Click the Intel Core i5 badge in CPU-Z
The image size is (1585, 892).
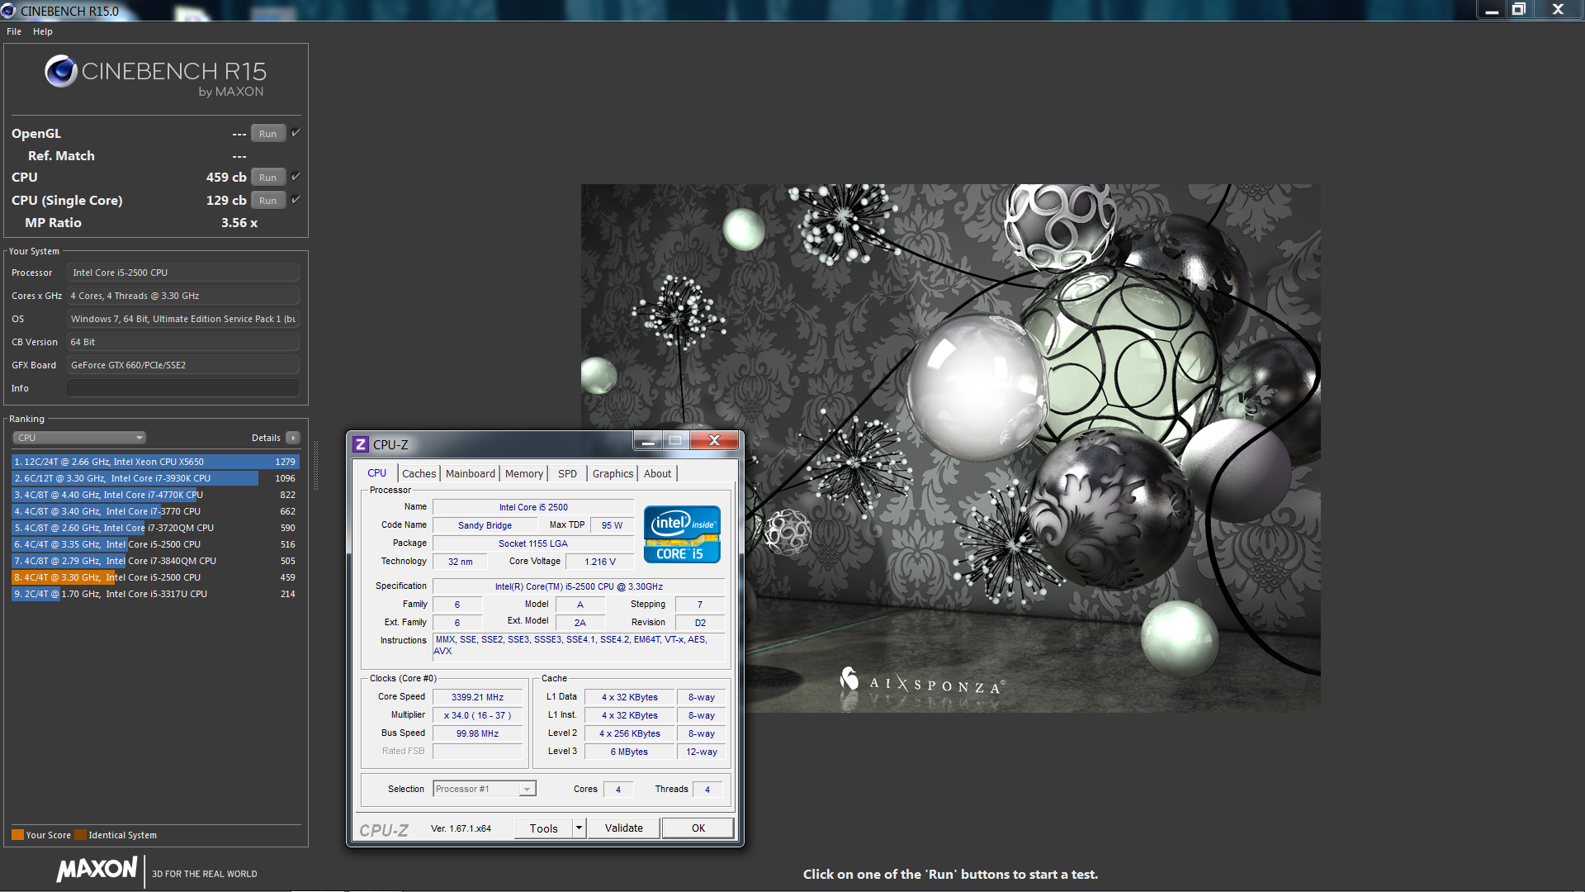682,534
